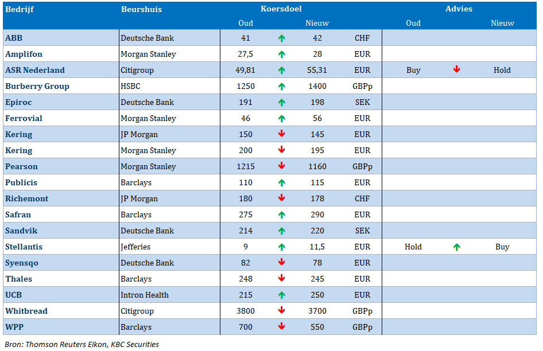
Task: Click the old target value 3800
Action: point(246,311)
